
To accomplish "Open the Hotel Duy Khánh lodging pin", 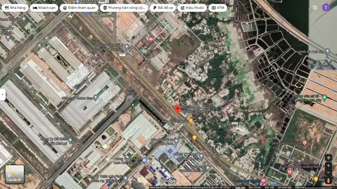I will tap(263, 181).
